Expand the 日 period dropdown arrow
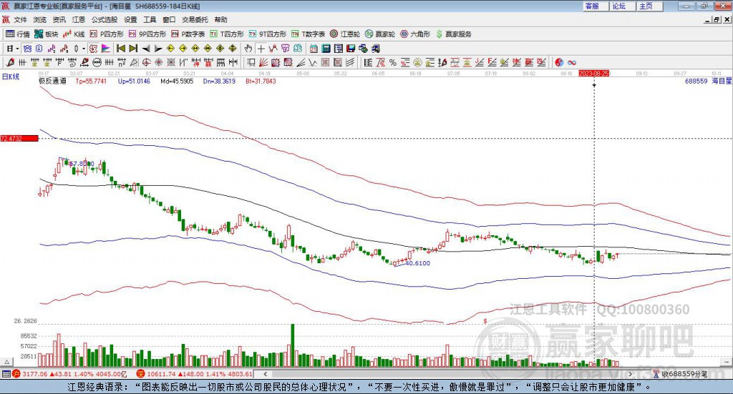The image size is (733, 394). 18,49
